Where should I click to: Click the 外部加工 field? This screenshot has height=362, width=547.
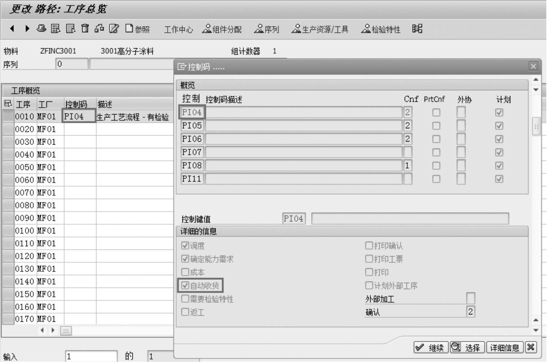[470, 298]
